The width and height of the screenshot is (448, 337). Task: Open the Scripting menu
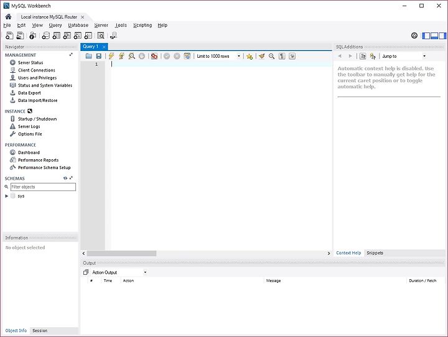tap(142, 25)
